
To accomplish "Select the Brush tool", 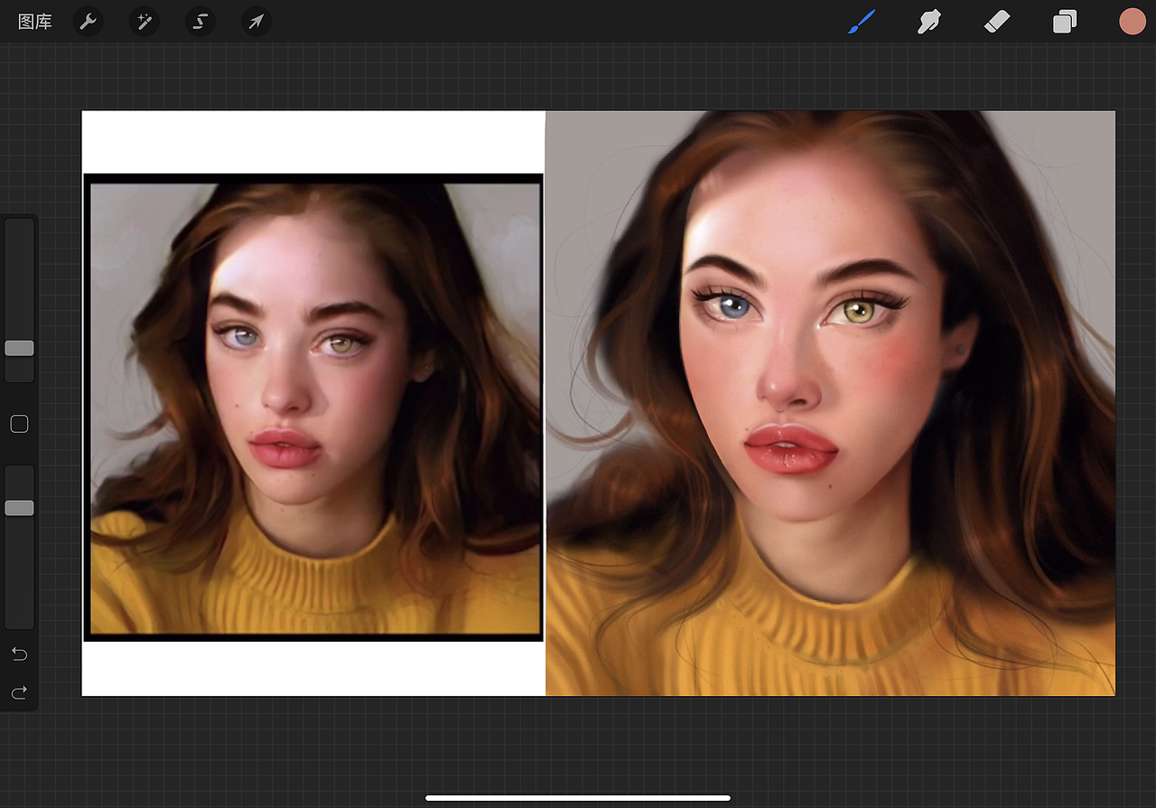I will (862, 22).
